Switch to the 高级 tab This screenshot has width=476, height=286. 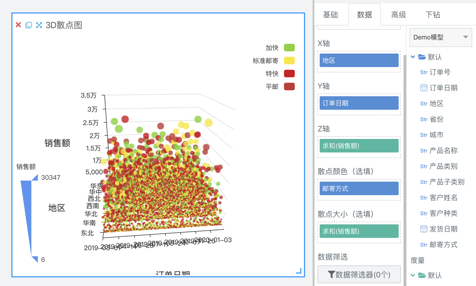(398, 15)
